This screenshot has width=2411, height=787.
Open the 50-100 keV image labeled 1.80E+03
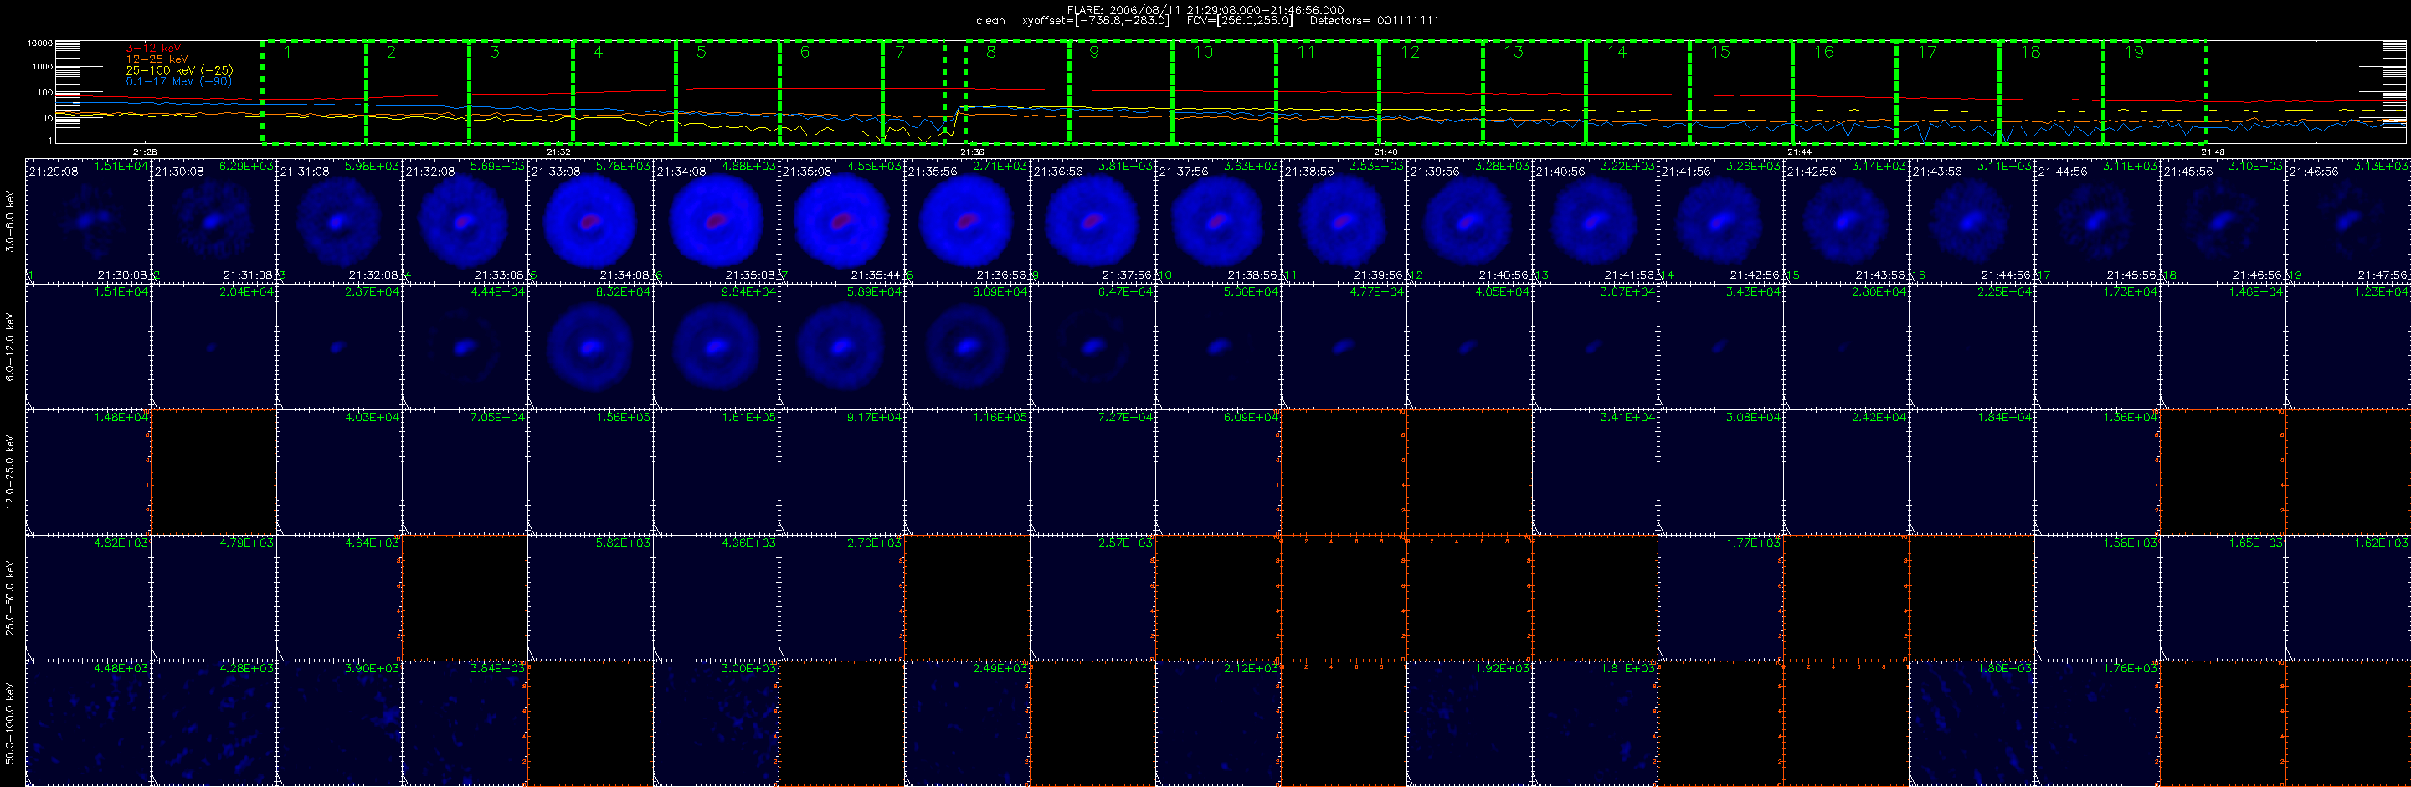tap(1972, 723)
